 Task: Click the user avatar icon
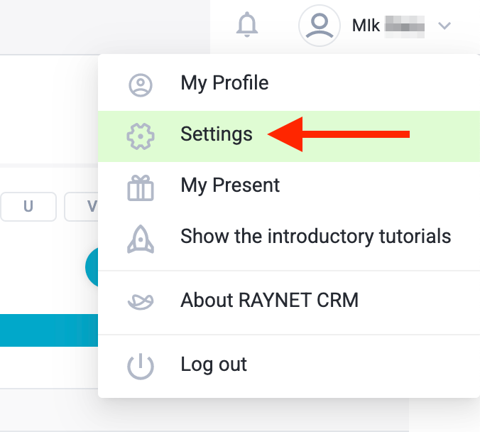tap(319, 26)
